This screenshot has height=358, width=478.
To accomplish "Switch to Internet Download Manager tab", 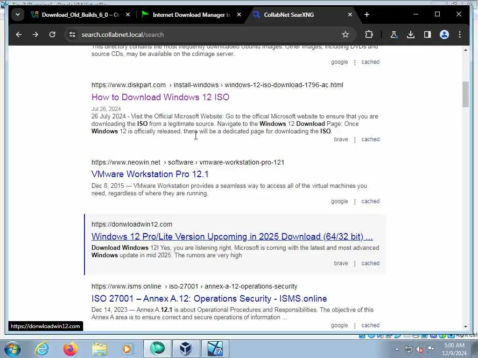I will click(x=191, y=14).
